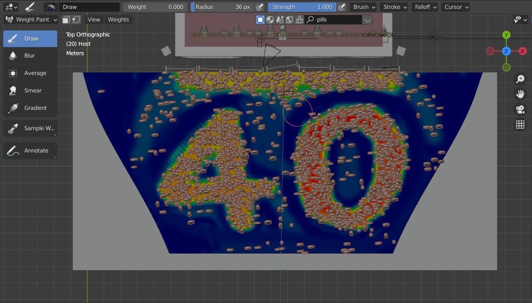Expand the Stroke settings dropdown

[x=394, y=7]
